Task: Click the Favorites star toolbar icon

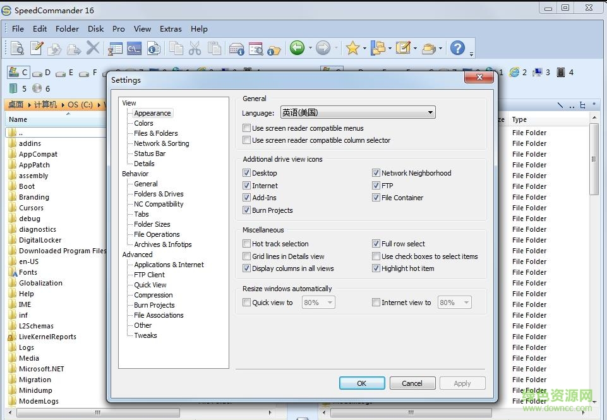Action: click(x=352, y=48)
